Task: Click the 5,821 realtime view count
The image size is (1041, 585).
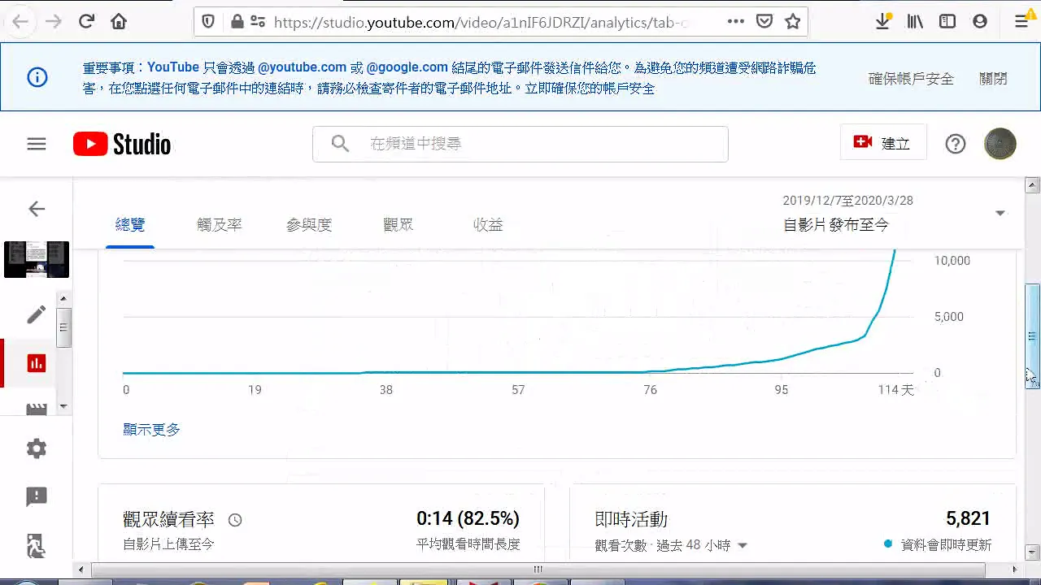Action: (x=969, y=518)
